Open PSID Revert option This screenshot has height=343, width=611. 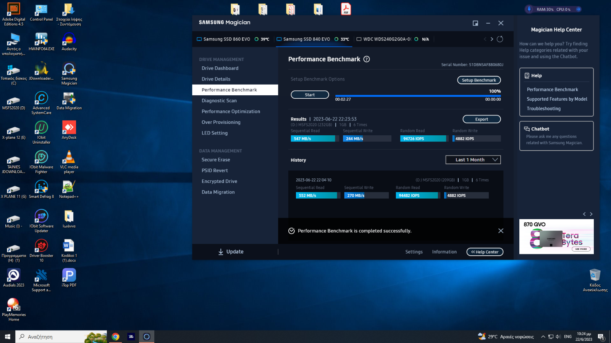[x=215, y=170]
